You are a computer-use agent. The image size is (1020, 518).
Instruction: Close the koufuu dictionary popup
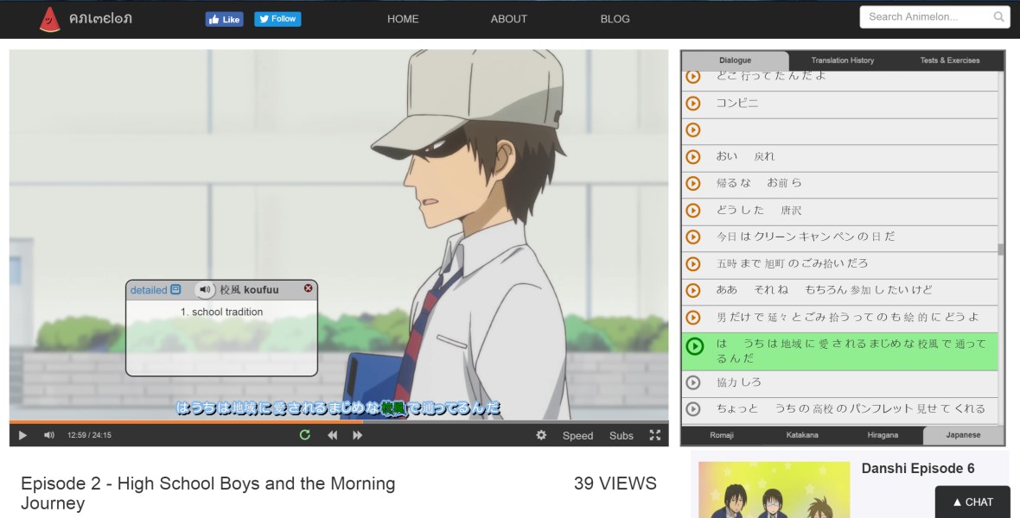(x=309, y=288)
